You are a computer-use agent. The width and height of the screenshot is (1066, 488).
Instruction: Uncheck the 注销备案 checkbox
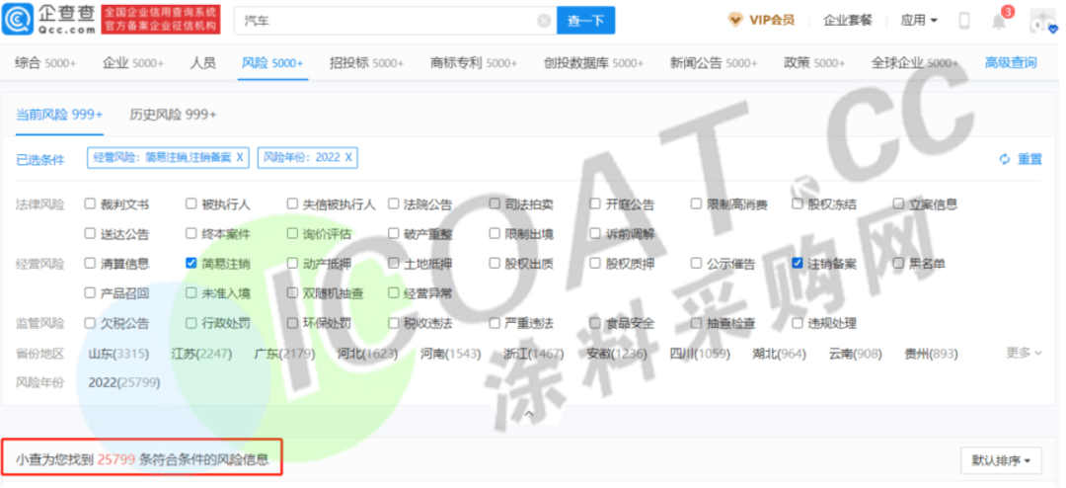(x=798, y=264)
